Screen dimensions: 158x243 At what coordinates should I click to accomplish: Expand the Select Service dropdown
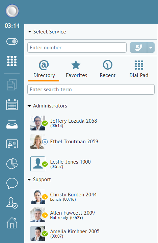tap(47, 32)
